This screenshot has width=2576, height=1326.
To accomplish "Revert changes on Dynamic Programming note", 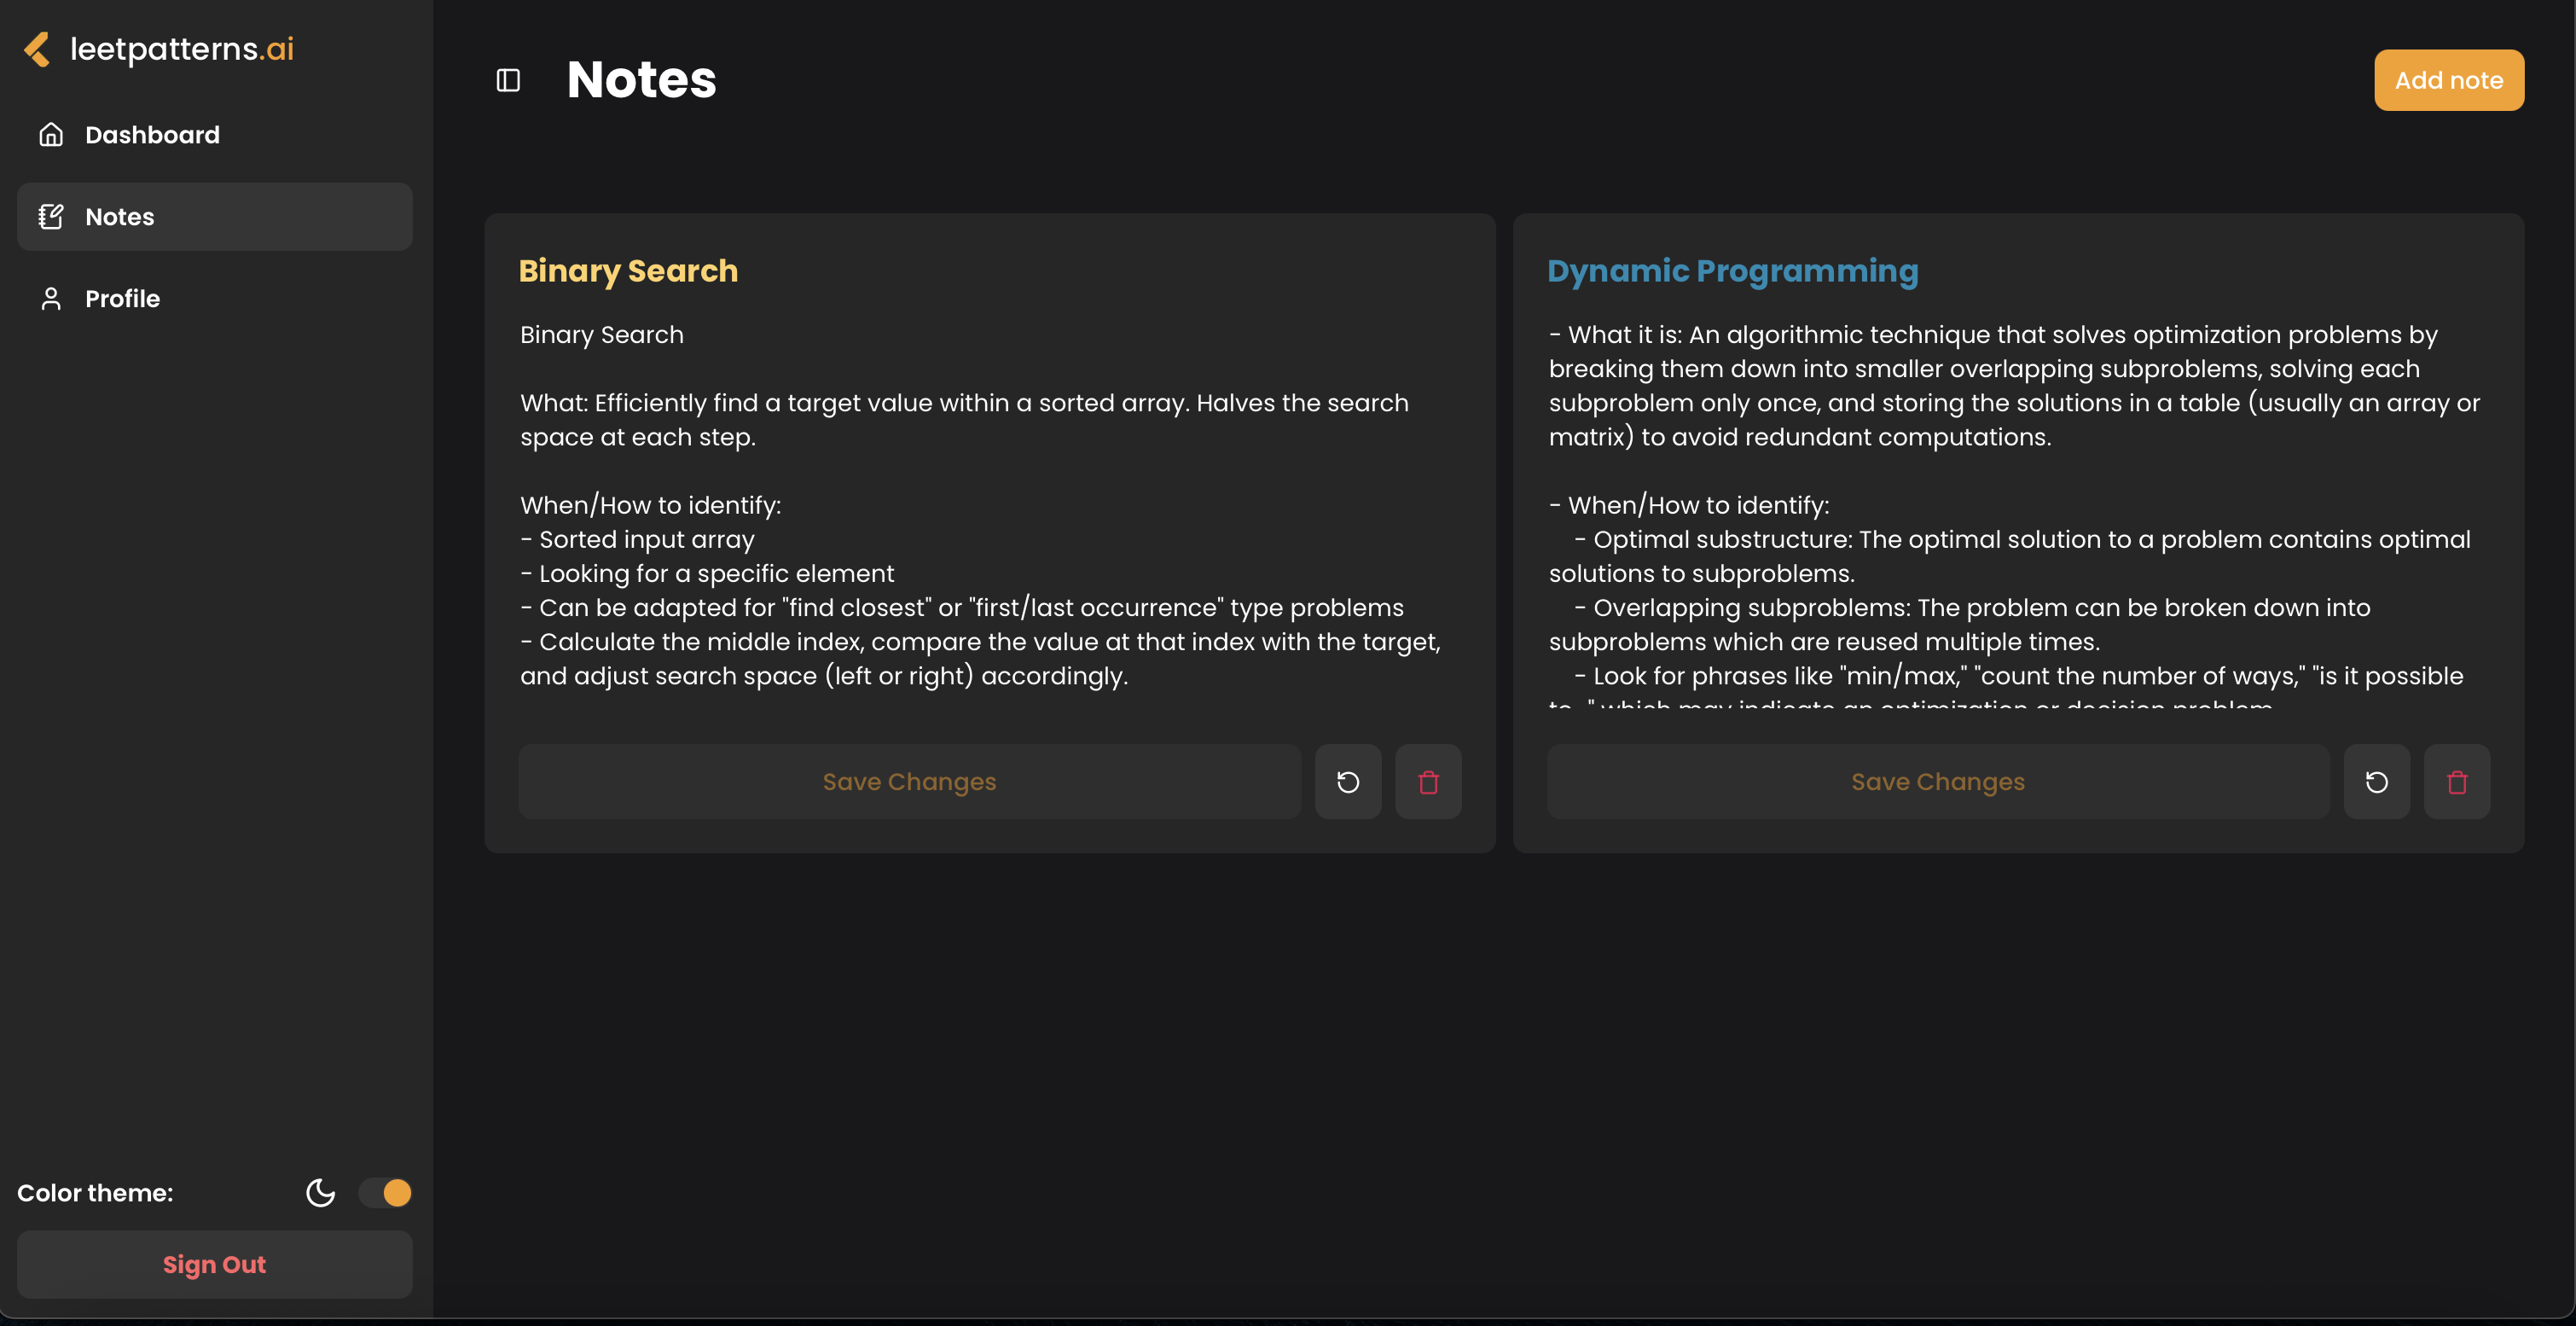I will (2377, 782).
